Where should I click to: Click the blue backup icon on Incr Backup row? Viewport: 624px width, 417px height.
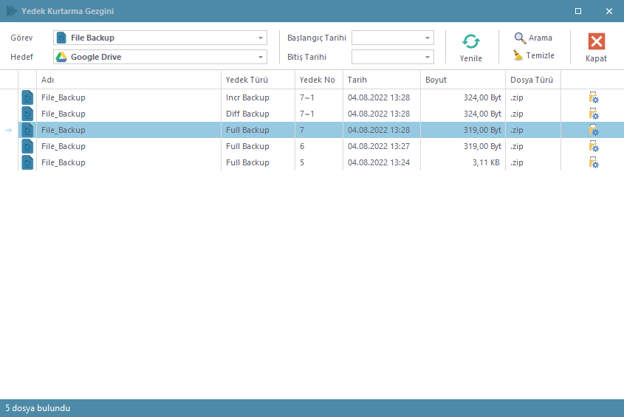point(27,97)
